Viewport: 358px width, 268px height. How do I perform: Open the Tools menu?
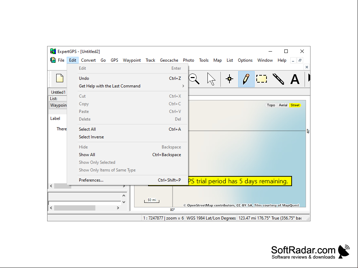[204, 60]
